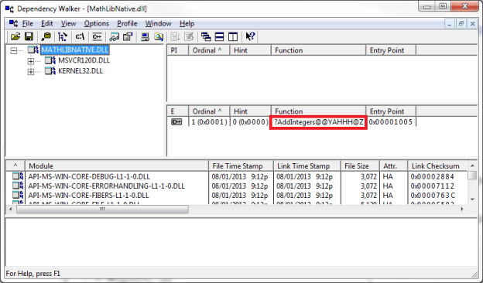Collapse the MATHLIBNATIVE.DLL tree node

14,50
